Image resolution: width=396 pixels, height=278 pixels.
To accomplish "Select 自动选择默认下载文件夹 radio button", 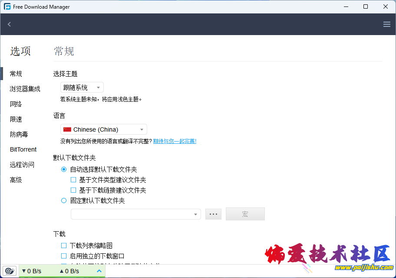I will pyautogui.click(x=64, y=169).
